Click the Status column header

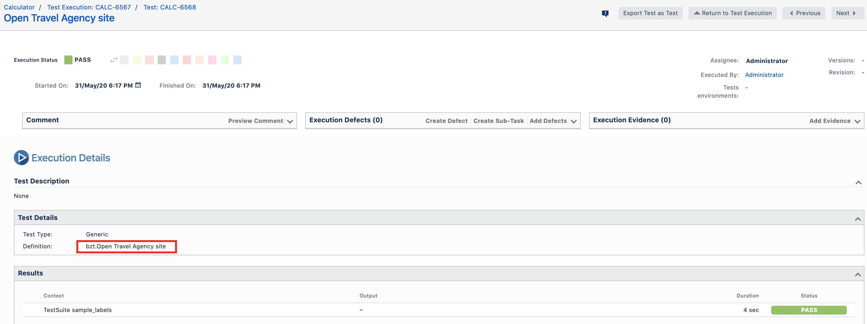click(809, 296)
